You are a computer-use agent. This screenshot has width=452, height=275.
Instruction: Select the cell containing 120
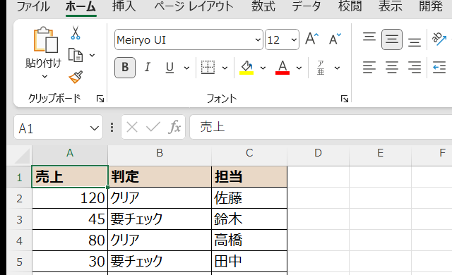(x=70, y=198)
